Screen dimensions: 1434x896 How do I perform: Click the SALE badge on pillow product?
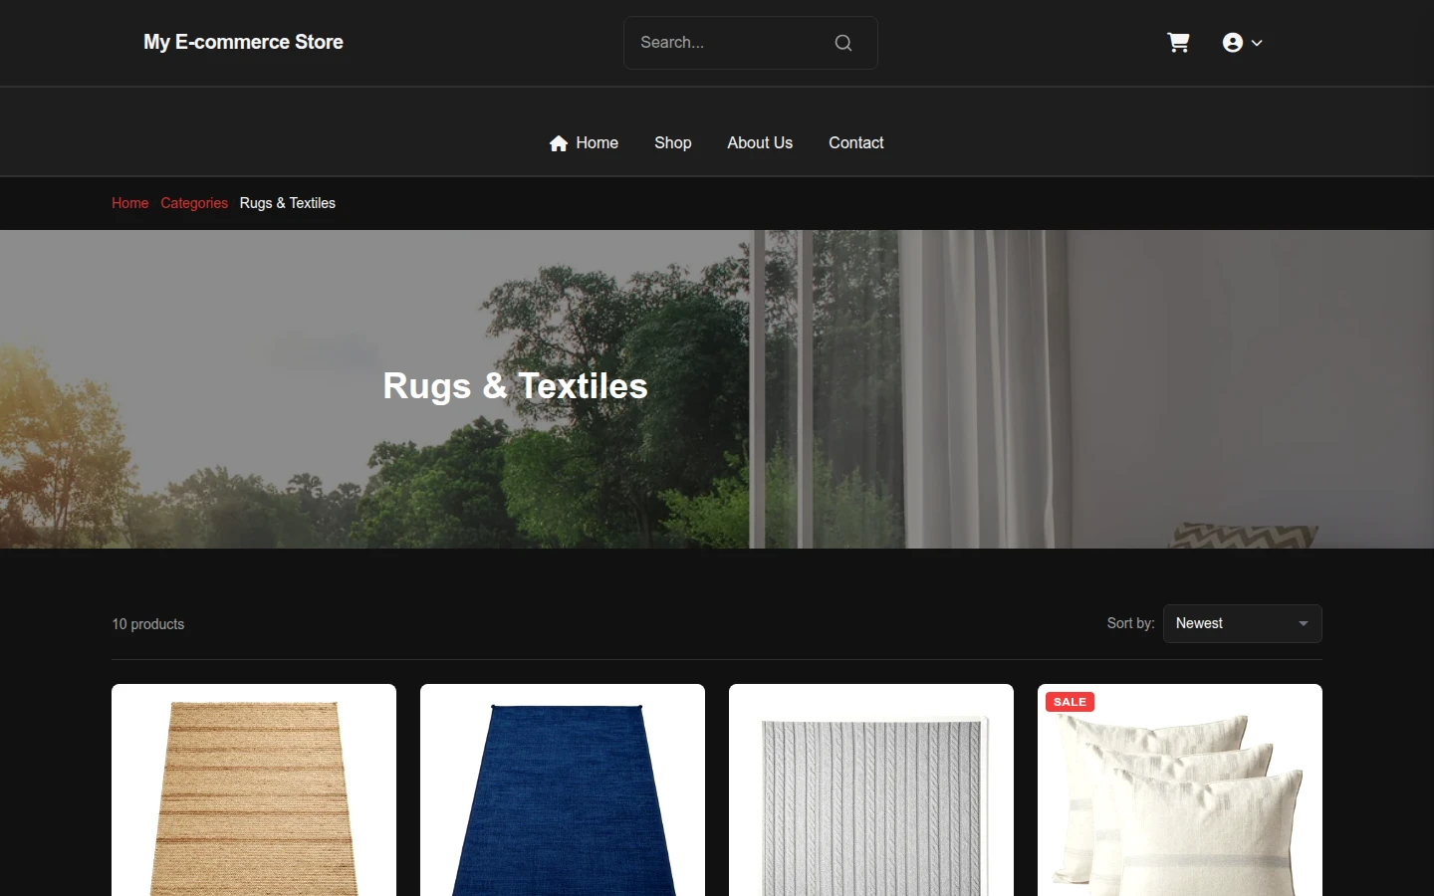[1070, 702]
